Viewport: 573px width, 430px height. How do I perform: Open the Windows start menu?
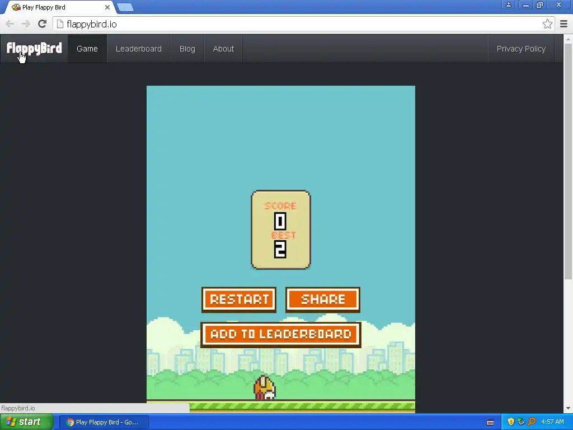pyautogui.click(x=26, y=422)
